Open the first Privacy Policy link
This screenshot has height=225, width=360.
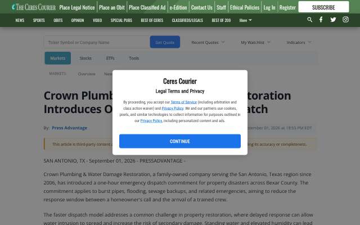(x=173, y=109)
